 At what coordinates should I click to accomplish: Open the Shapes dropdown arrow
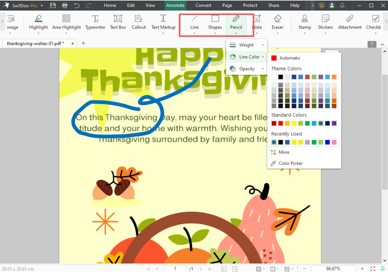[x=215, y=33]
